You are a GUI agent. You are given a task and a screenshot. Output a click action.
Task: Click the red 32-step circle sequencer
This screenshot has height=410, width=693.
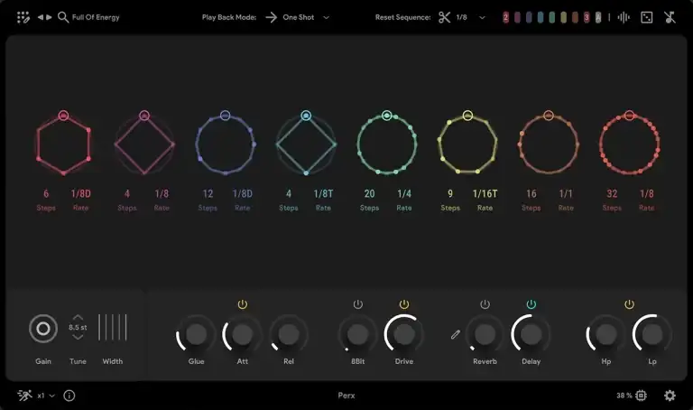[x=629, y=144]
